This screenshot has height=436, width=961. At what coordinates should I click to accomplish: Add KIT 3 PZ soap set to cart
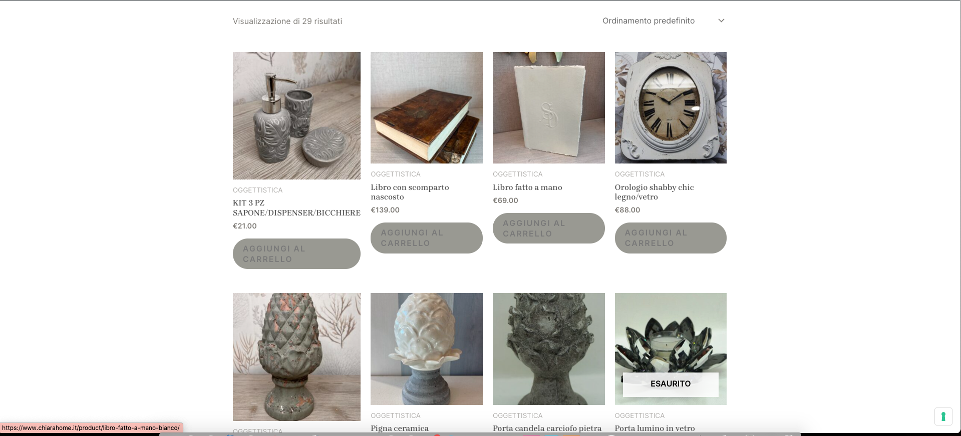tap(296, 253)
